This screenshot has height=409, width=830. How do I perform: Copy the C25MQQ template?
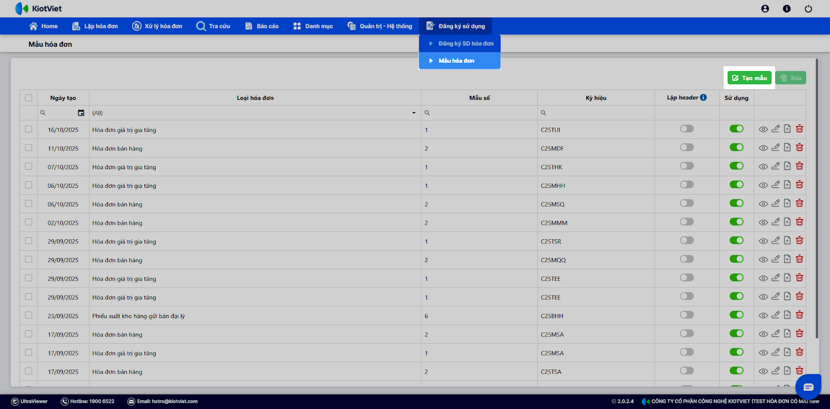coord(787,259)
